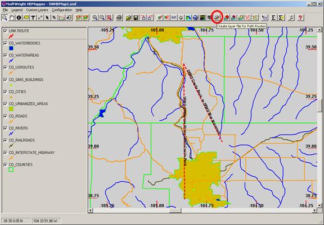Click the printer icon in toolbar
Screen dimensions: 324x225
point(119,18)
